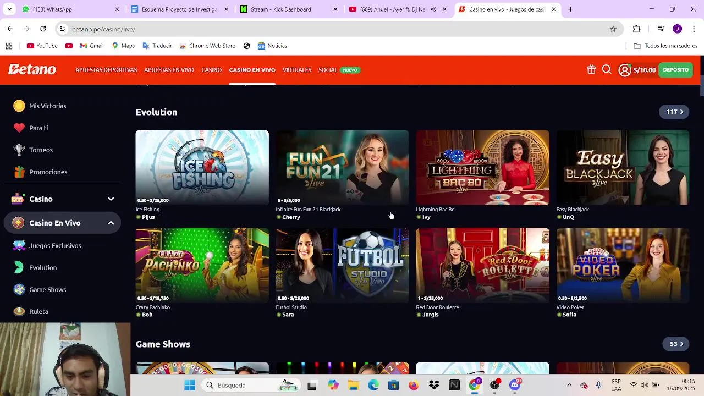
Task: Open Todos los marcadores folder
Action: tap(665, 46)
